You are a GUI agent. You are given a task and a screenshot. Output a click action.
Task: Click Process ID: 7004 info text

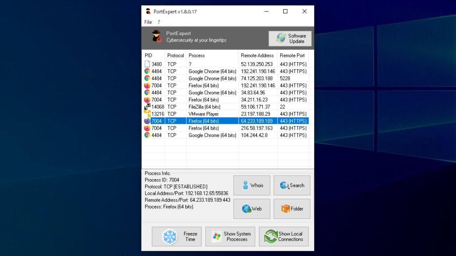[x=162, y=180]
